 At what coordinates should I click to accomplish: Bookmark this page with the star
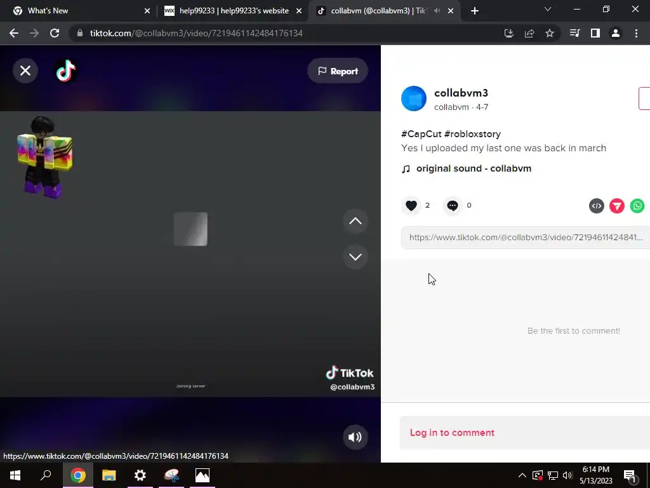pos(550,33)
